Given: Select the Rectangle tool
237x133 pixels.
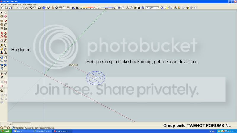Looking at the screenshot, I should click(x=2, y=21).
